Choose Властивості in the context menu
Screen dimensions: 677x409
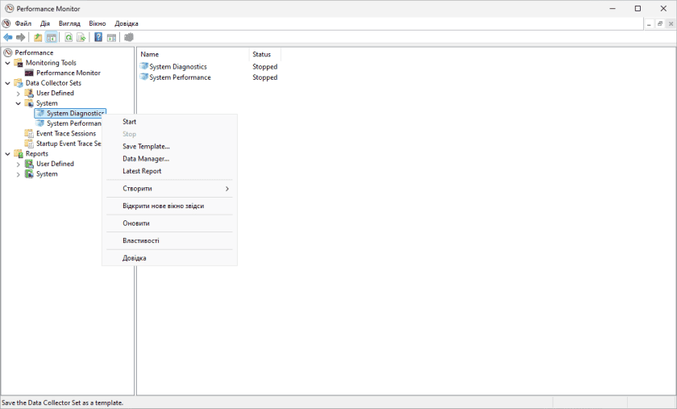tap(140, 240)
